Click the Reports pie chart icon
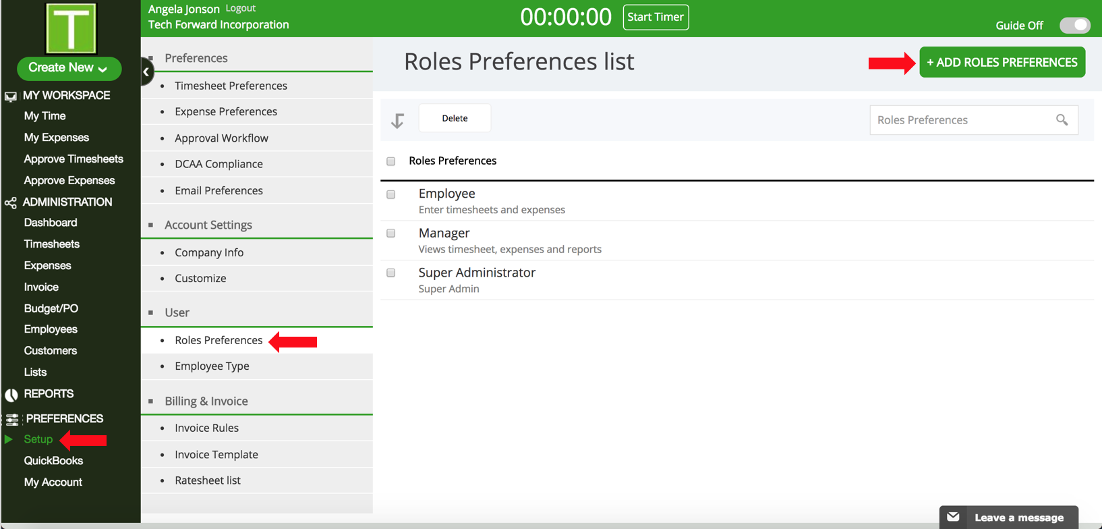The height and width of the screenshot is (529, 1102). tap(11, 394)
